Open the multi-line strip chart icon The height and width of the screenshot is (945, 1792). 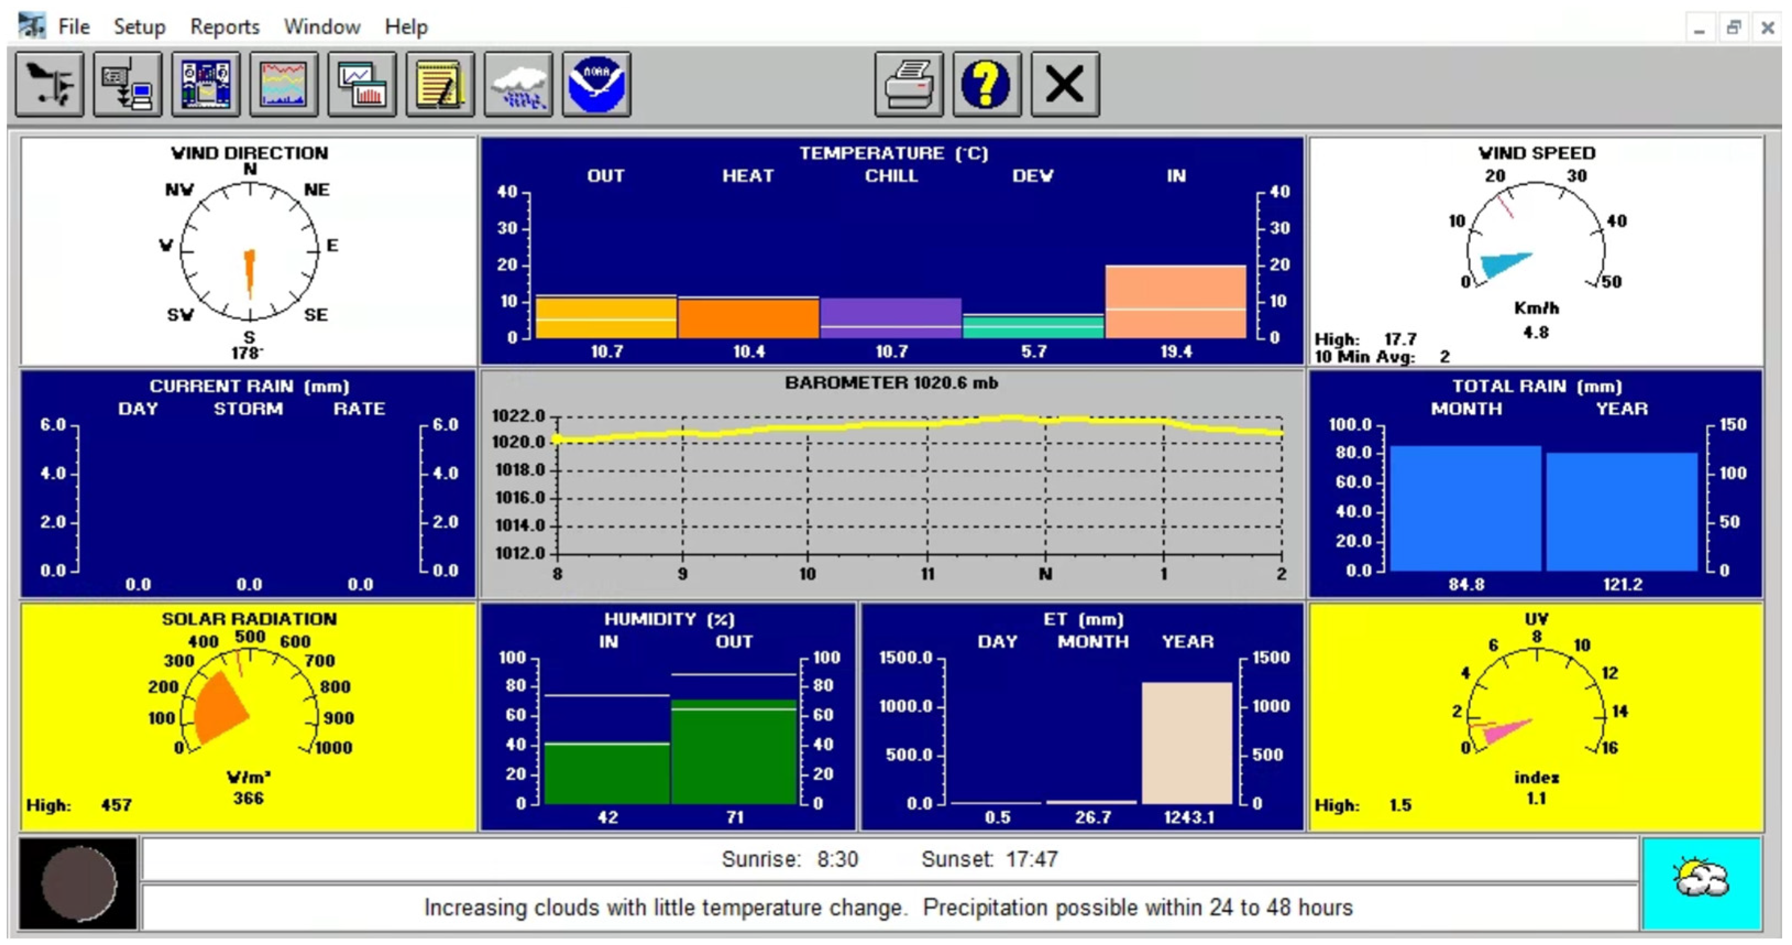pyautogui.click(x=284, y=85)
